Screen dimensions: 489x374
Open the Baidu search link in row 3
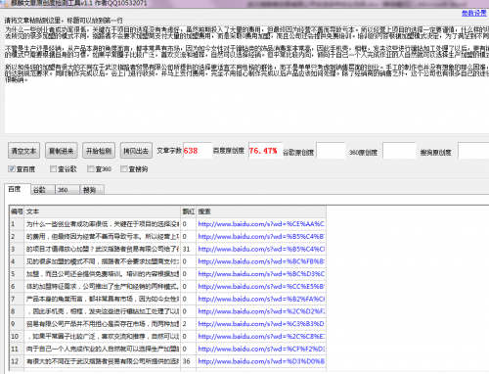click(261, 249)
